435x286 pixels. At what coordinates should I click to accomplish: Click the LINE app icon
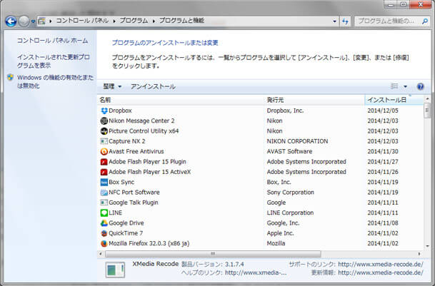click(x=104, y=213)
